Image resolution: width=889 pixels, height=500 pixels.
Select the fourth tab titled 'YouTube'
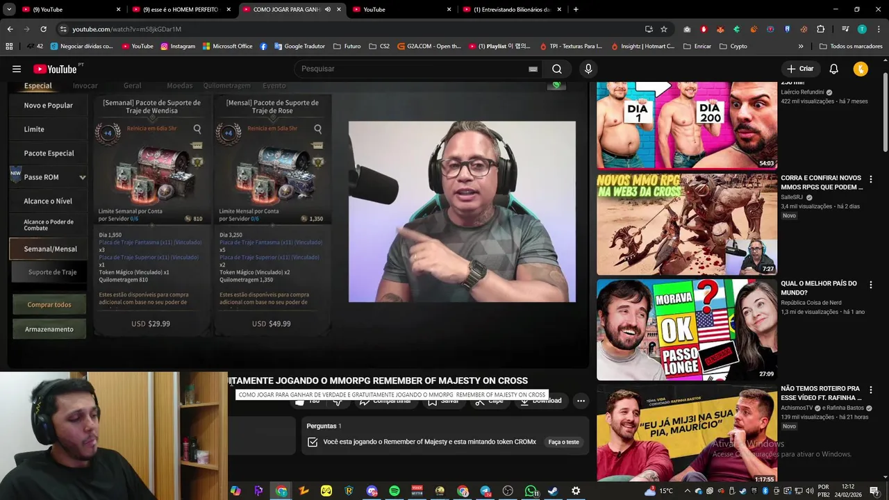point(402,10)
